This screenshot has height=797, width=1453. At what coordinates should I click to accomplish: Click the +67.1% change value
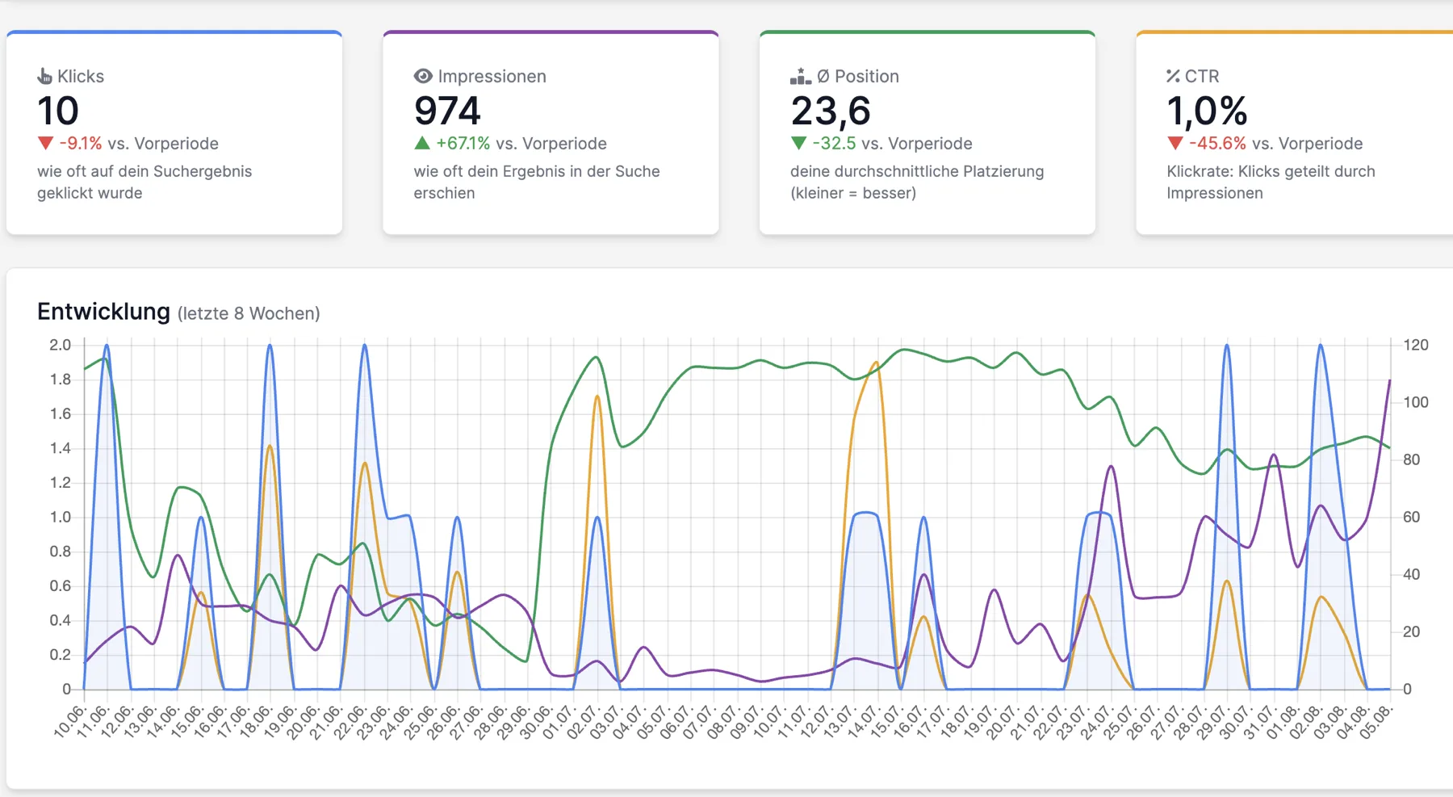click(463, 143)
